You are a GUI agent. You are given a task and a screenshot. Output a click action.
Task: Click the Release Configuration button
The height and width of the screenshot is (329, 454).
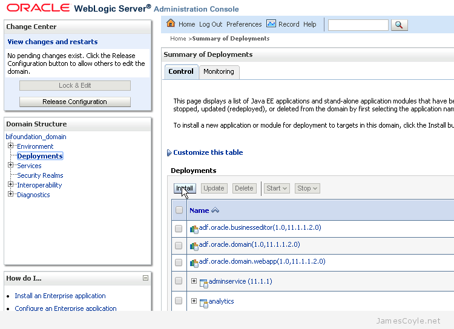pos(74,102)
